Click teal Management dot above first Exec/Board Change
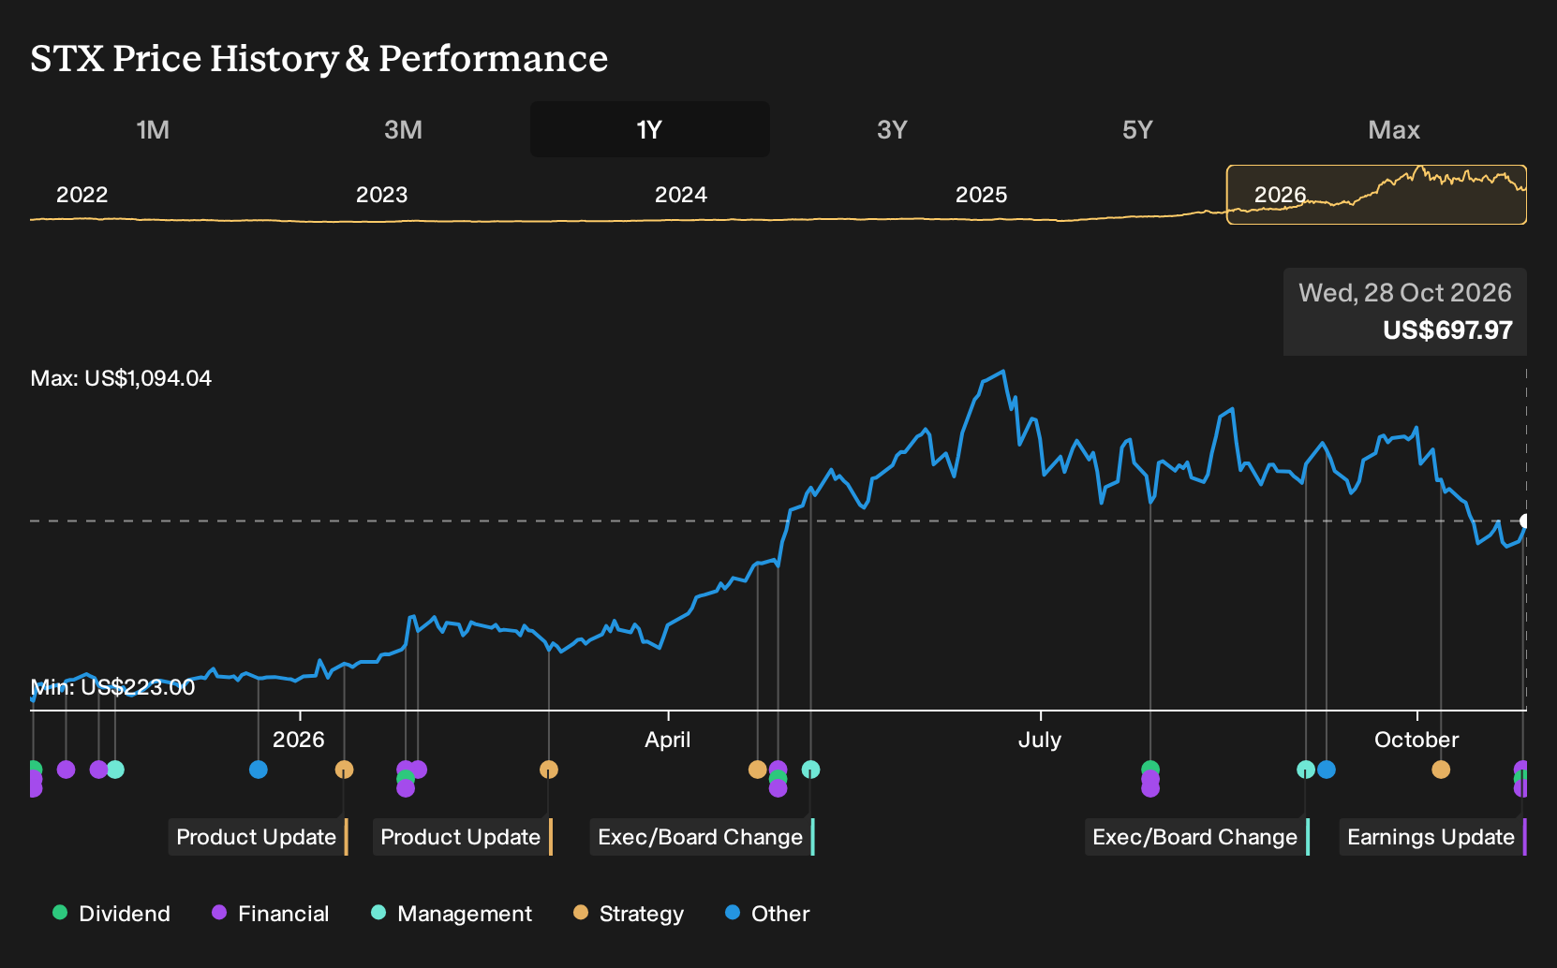 click(811, 770)
